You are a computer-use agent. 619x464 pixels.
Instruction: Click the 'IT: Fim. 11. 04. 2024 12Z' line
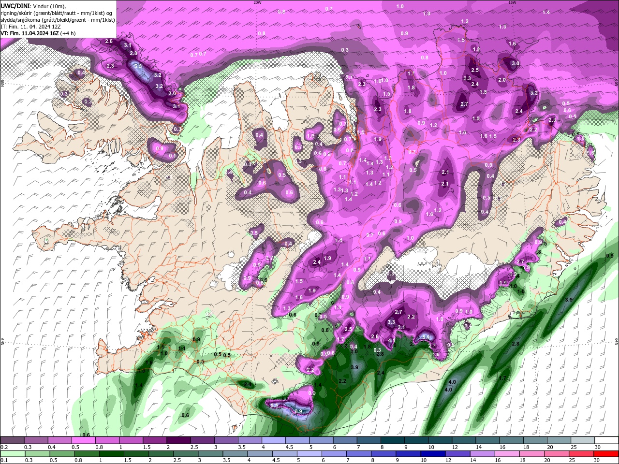(x=30, y=27)
